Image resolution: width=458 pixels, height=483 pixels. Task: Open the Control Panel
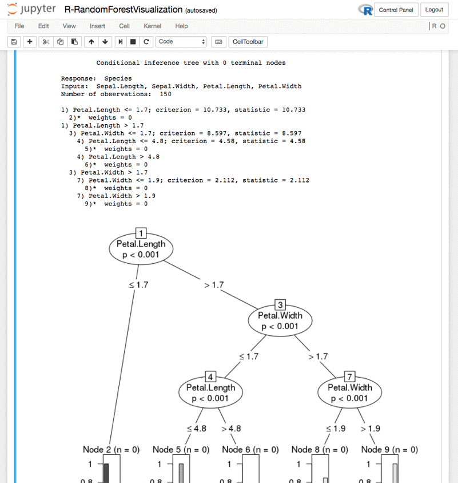(396, 10)
